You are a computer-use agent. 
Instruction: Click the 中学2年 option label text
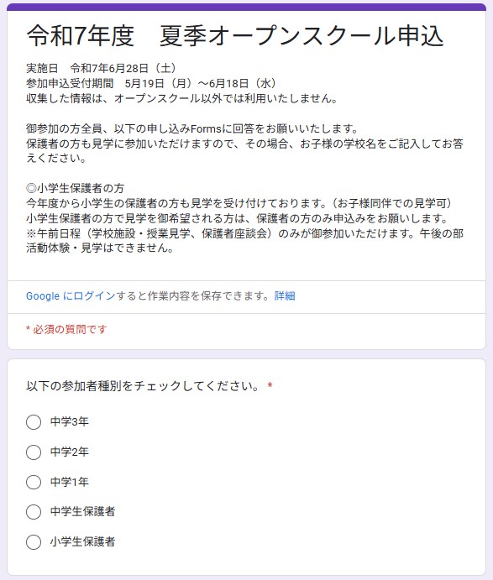69,452
